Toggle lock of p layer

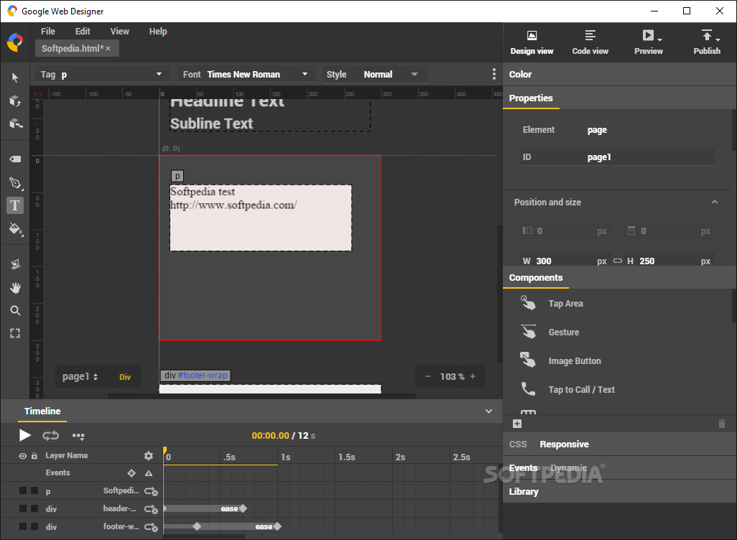click(34, 490)
